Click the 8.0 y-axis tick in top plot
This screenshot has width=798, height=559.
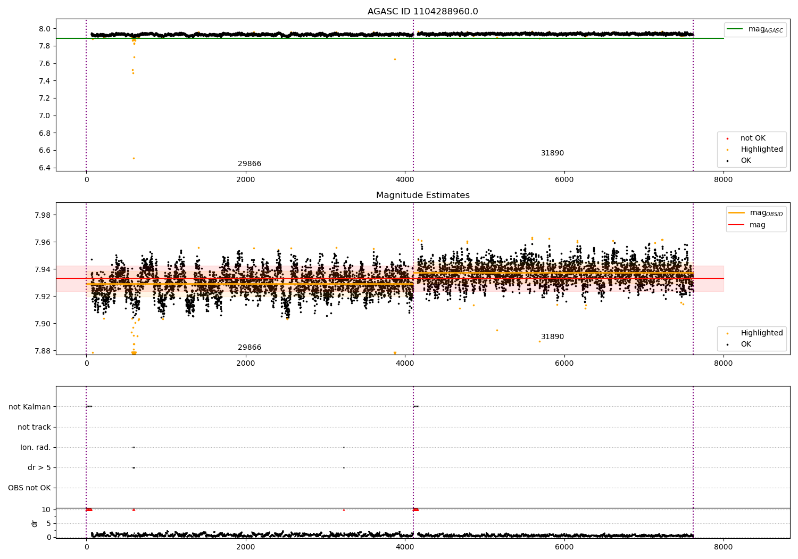pyautogui.click(x=45, y=29)
